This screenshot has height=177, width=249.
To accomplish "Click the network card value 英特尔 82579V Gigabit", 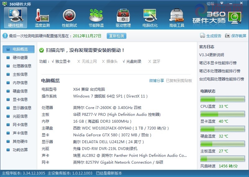I will point(118,162).
